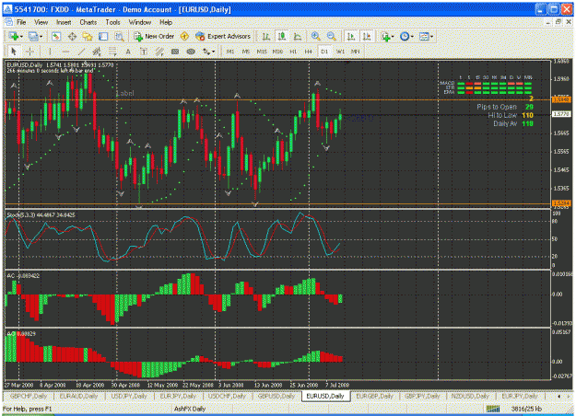The height and width of the screenshot is (416, 576).
Task: Toggle the Expert Advisors button
Action: (223, 36)
